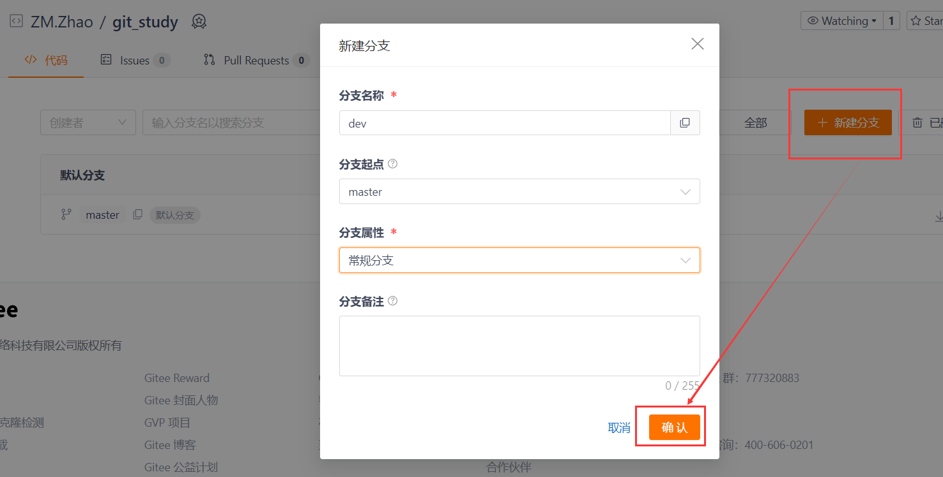Viewport: 943px width, 477px height.
Task: Switch to the Issues tab
Action: 135,61
